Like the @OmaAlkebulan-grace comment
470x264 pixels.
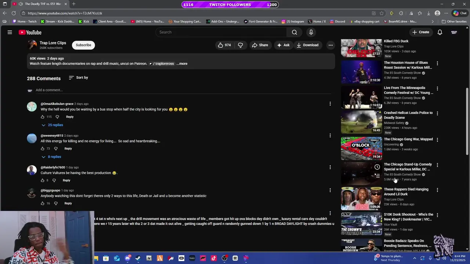(43, 117)
